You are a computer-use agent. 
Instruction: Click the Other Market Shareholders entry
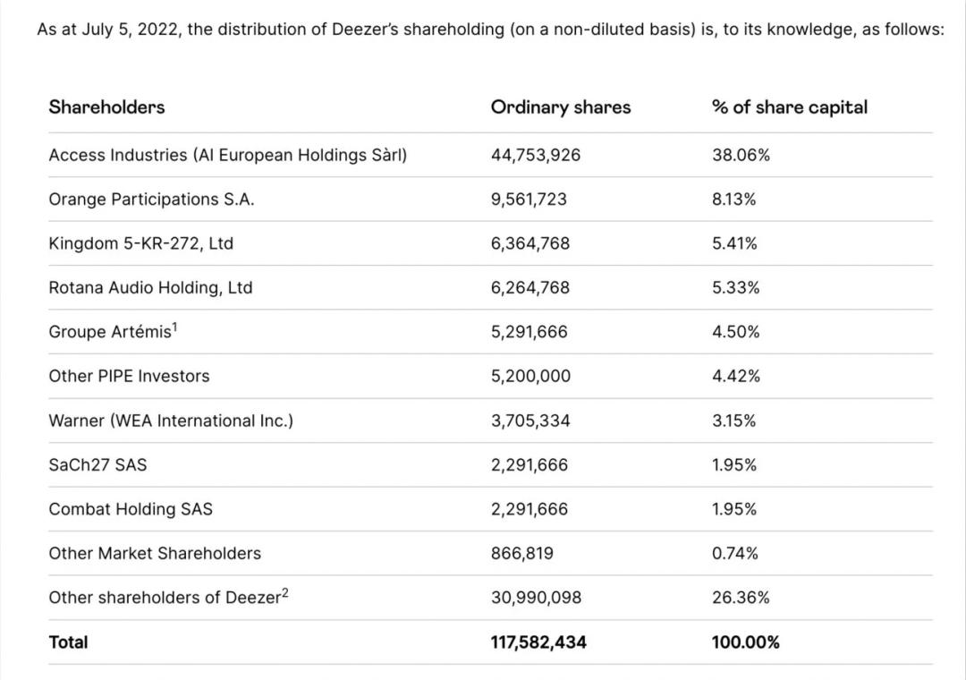click(155, 554)
